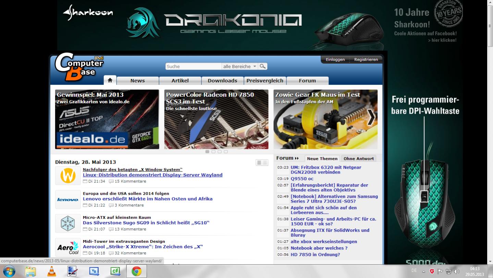Viewport: 493px width, 278px height.
Task: Open the Visual C# taskbar icon
Action: click(x=115, y=271)
